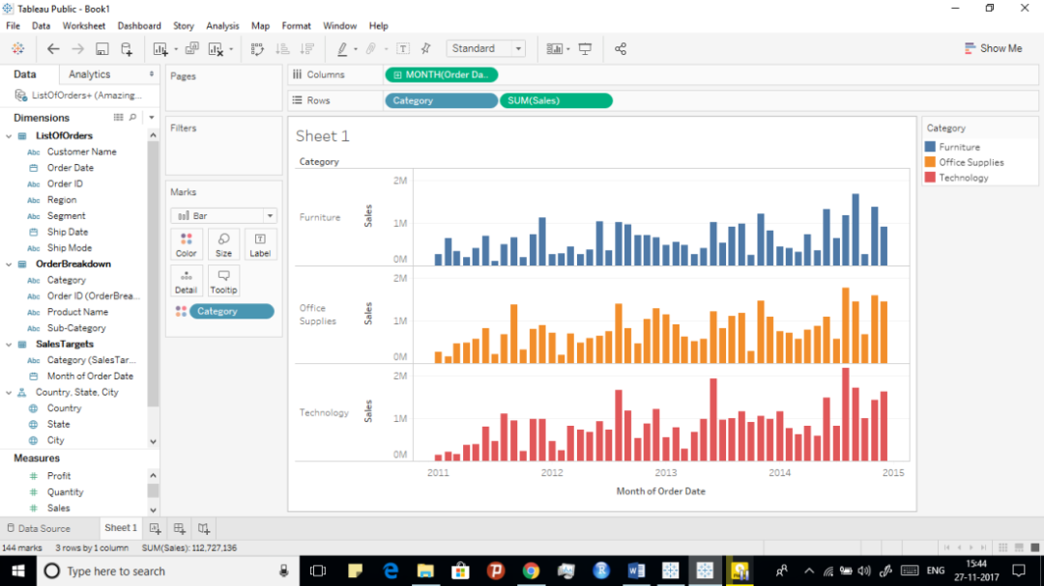Open the Label card in Marks
This screenshot has width=1044, height=586.
click(x=260, y=244)
